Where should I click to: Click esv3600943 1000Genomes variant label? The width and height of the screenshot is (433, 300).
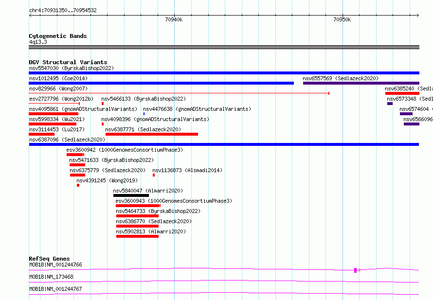174,201
